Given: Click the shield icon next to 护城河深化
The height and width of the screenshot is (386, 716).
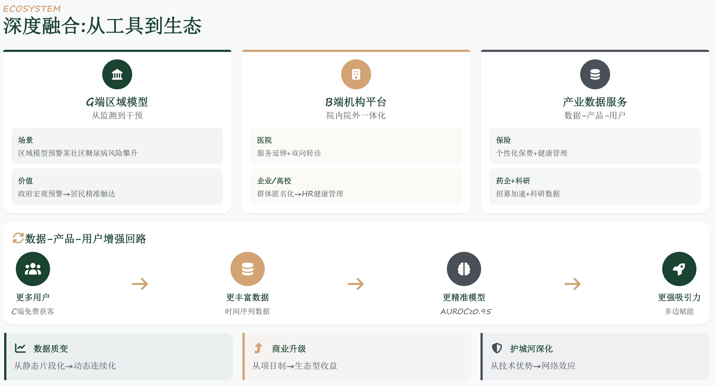Looking at the screenshot, I should (x=497, y=348).
